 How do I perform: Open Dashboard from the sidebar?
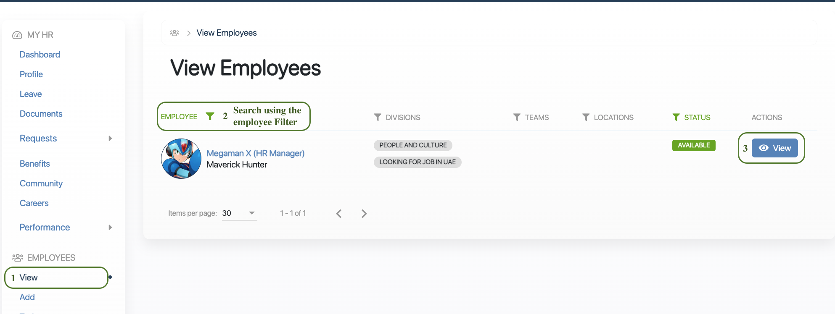[40, 55]
